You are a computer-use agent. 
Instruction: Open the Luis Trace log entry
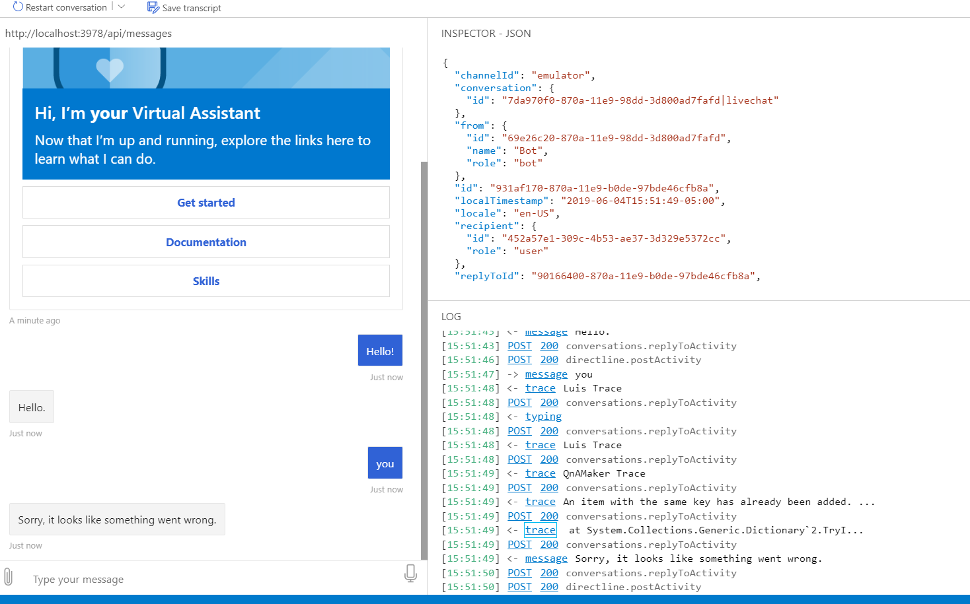(x=540, y=387)
